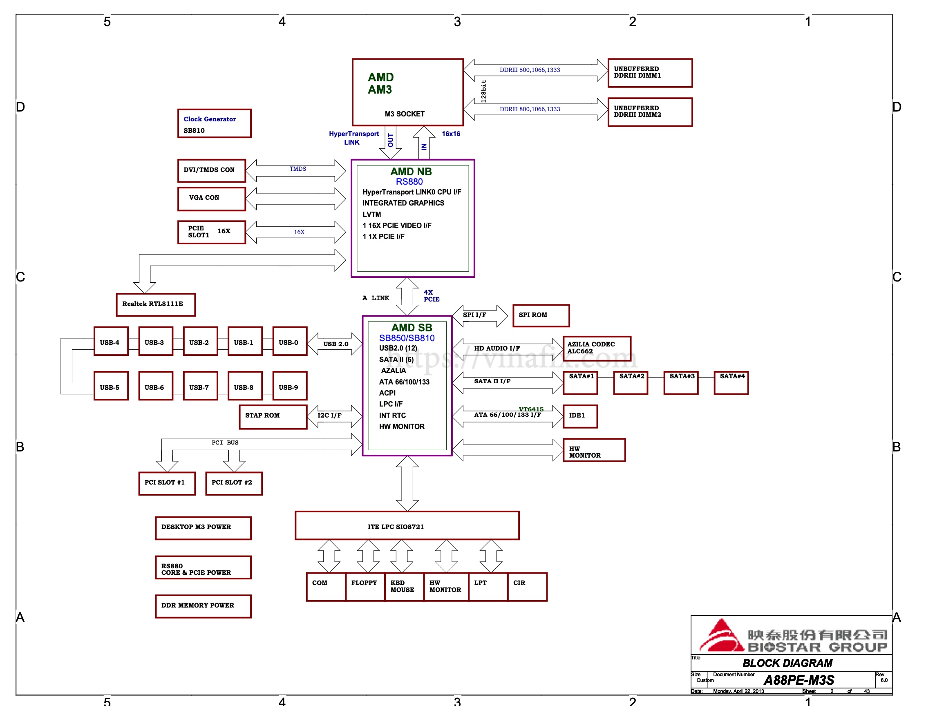Click the HyperTransport LINK label

point(353,138)
